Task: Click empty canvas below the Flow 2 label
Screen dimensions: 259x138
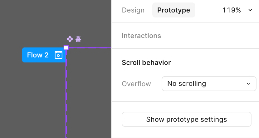Action: click(x=33, y=99)
